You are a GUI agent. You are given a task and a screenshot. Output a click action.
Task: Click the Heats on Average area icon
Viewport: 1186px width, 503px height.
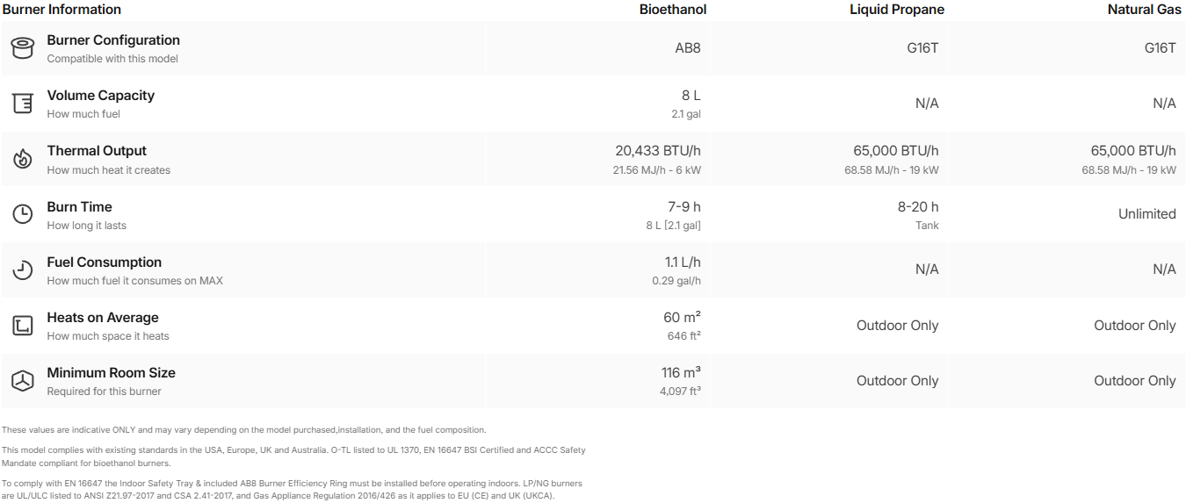pos(22,326)
